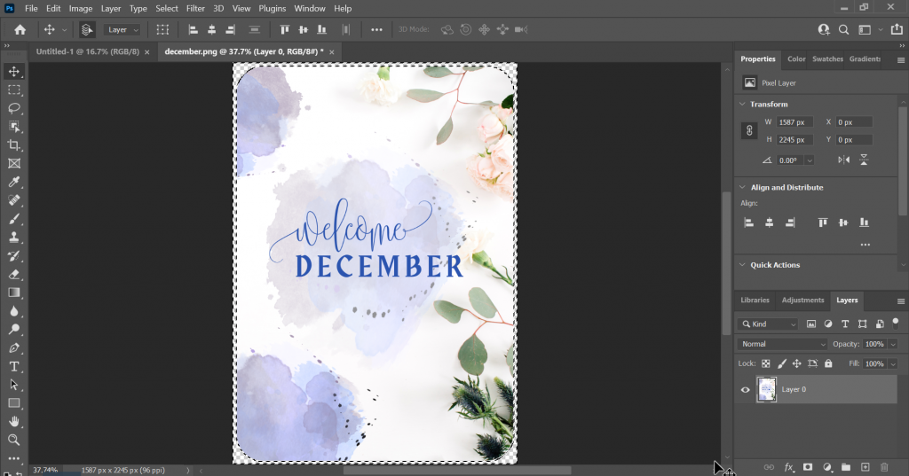Toggle lock all padlock icon
909x476 pixels.
828,363
